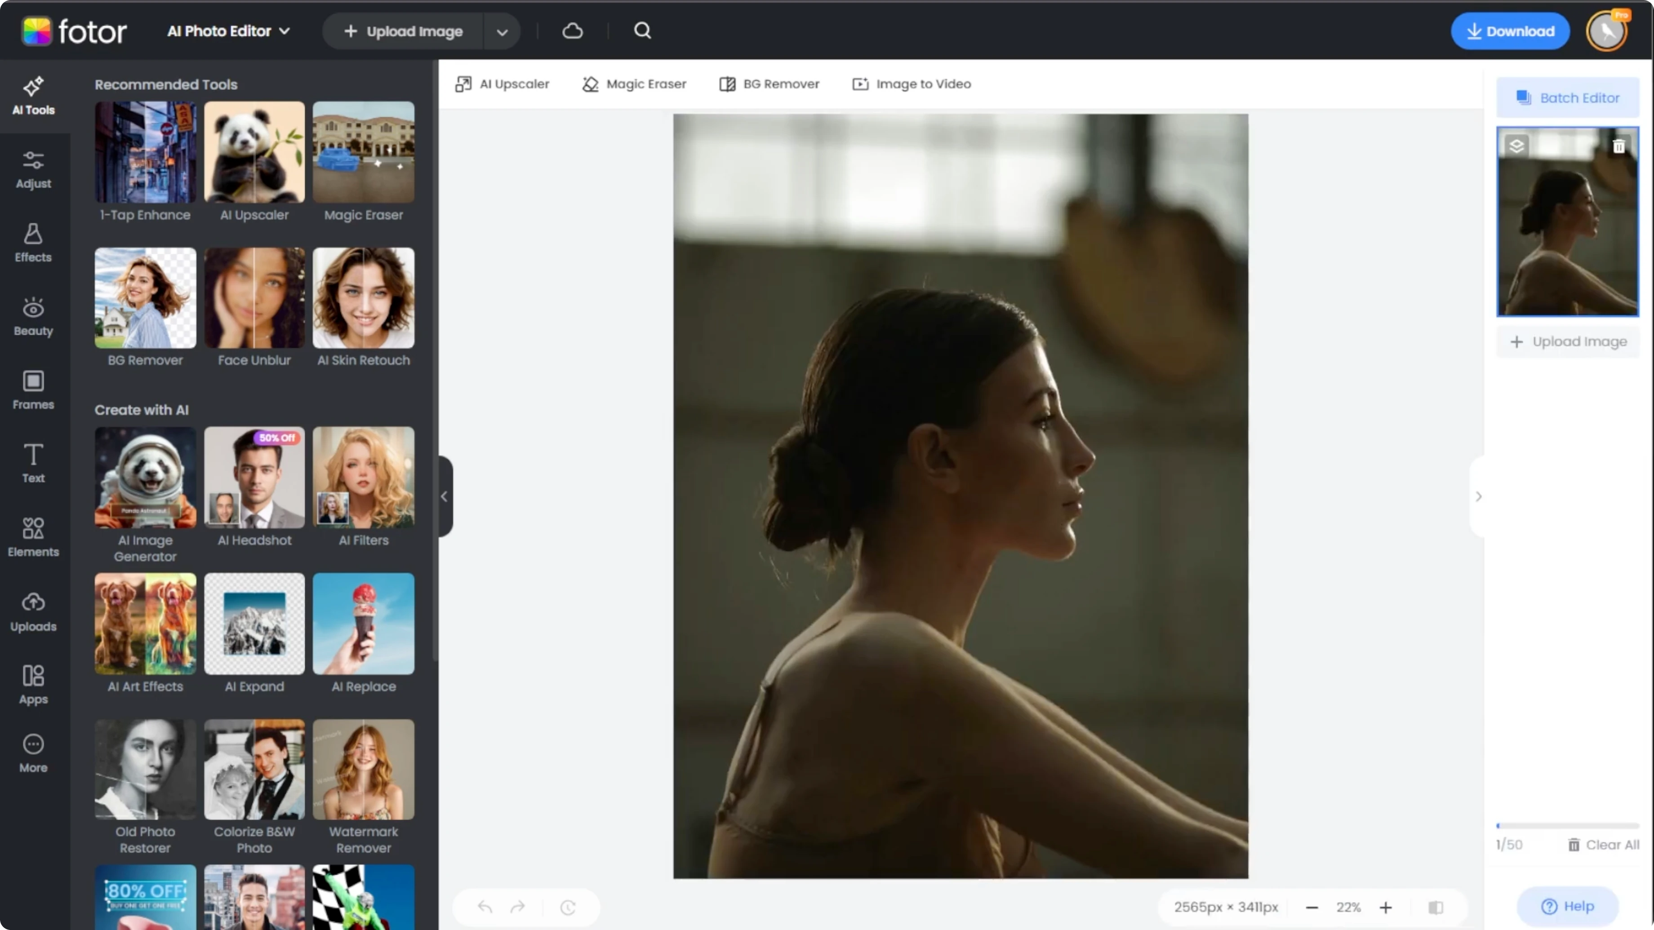Open the Adjust sidebar panel
The image size is (1654, 930).
[x=33, y=170]
